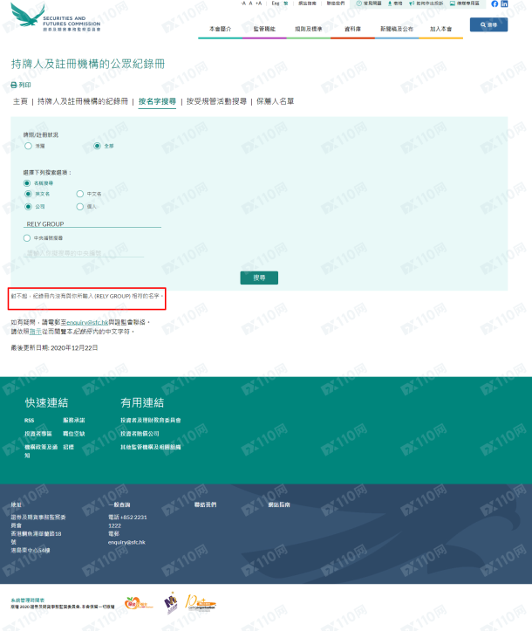The image size is (532, 631).
Task: Open the 監管職能 menu
Action: coord(264,29)
